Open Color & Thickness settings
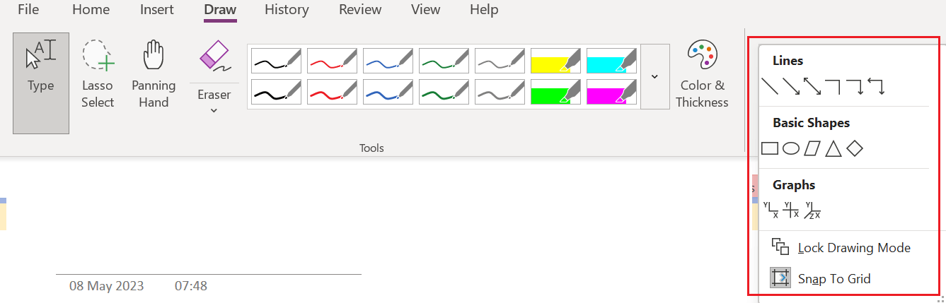 coord(702,73)
